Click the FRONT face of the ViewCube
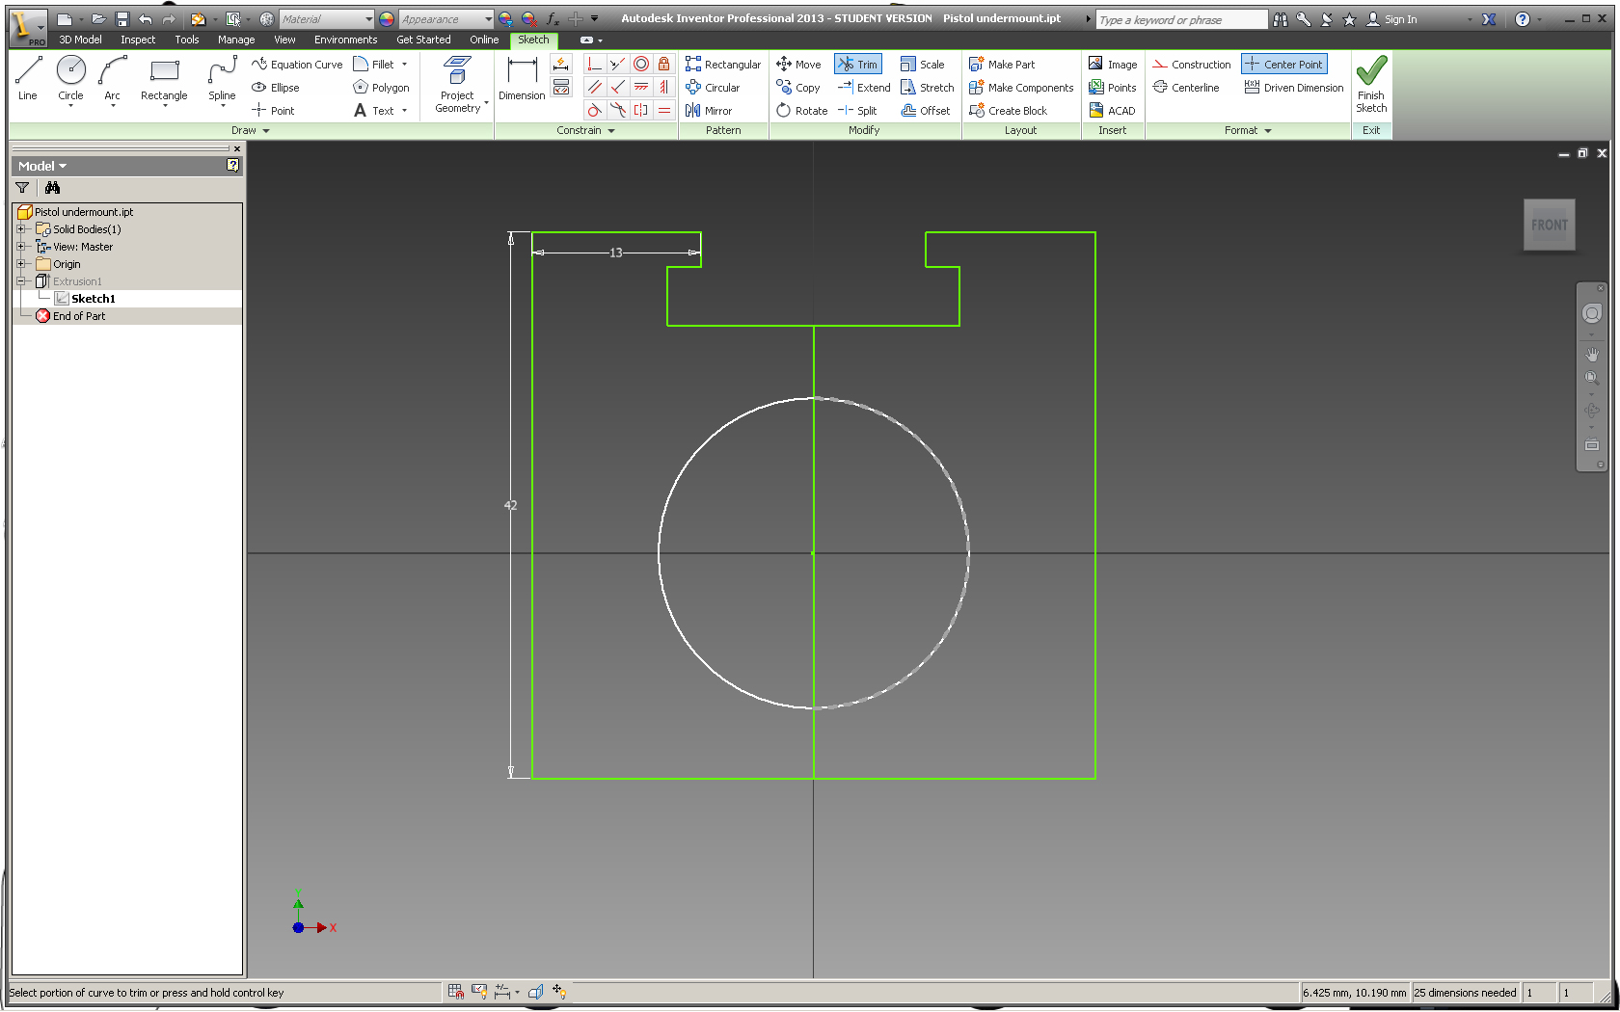 click(x=1550, y=225)
